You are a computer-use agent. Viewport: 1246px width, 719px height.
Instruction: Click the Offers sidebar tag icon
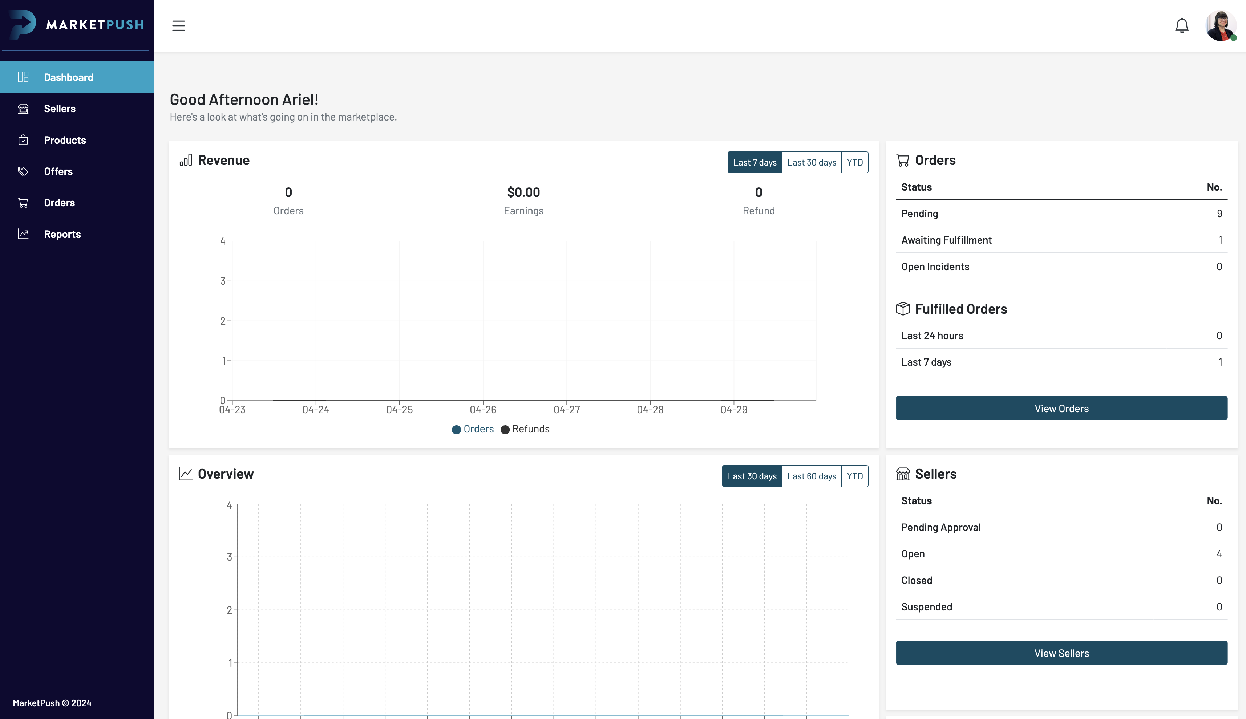pos(23,171)
